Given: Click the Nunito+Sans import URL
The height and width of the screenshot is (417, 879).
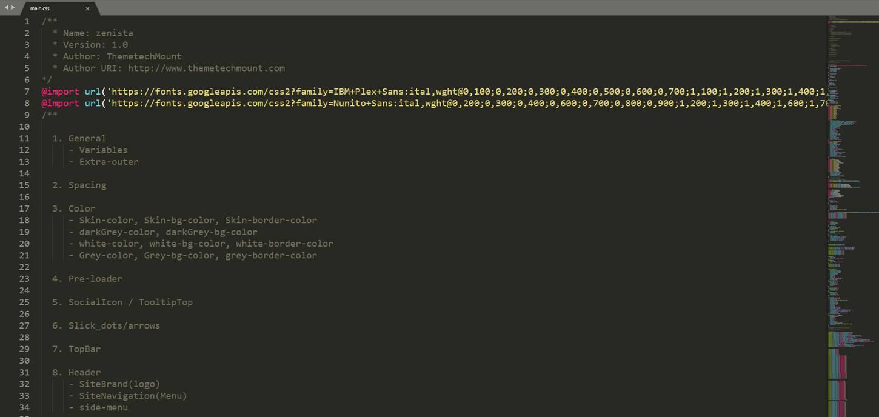Looking at the screenshot, I should coord(467,103).
